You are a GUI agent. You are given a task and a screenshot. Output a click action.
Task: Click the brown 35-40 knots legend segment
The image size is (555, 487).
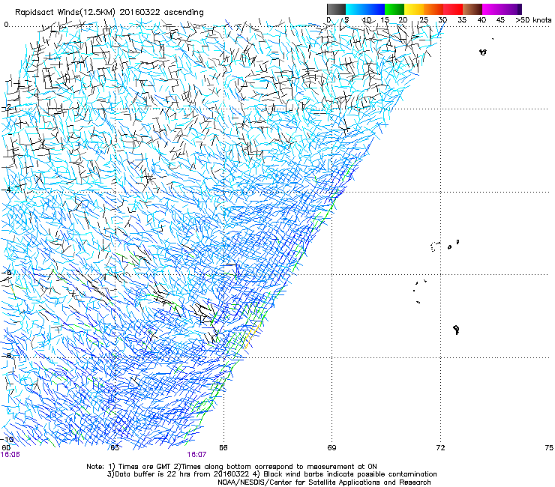click(472, 9)
